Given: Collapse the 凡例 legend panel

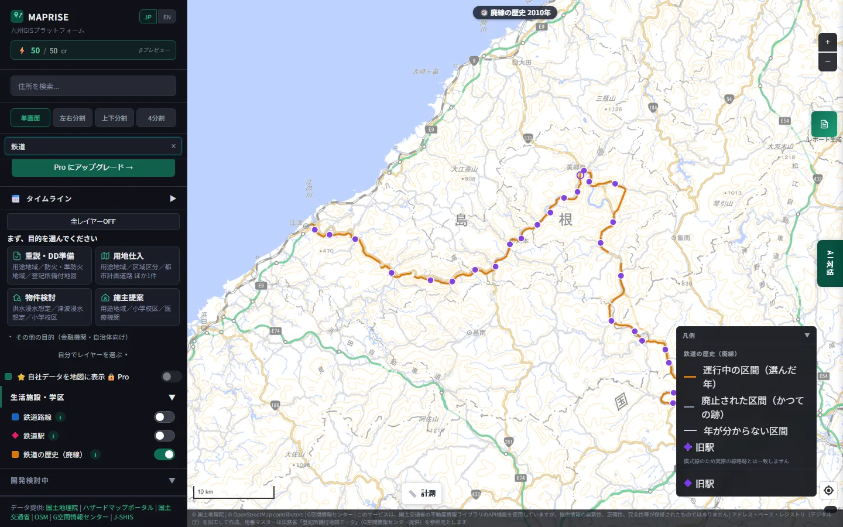Looking at the screenshot, I should (807, 336).
